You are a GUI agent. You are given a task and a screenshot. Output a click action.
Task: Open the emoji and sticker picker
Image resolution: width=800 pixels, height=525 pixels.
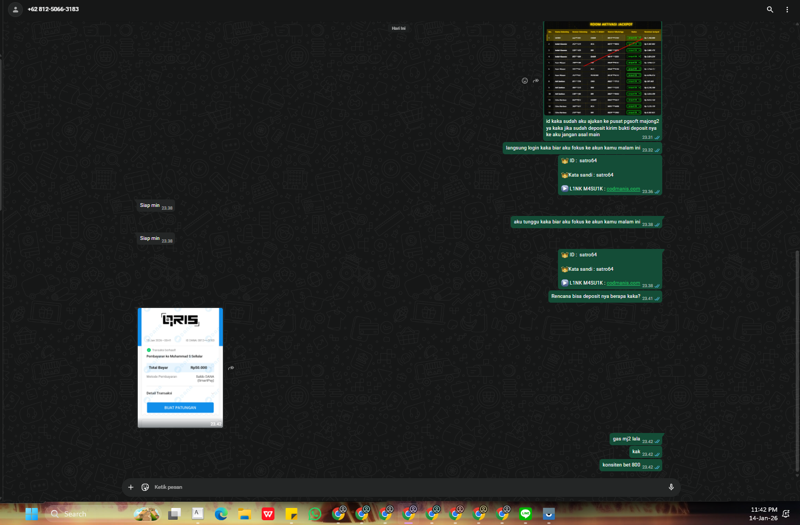145,487
